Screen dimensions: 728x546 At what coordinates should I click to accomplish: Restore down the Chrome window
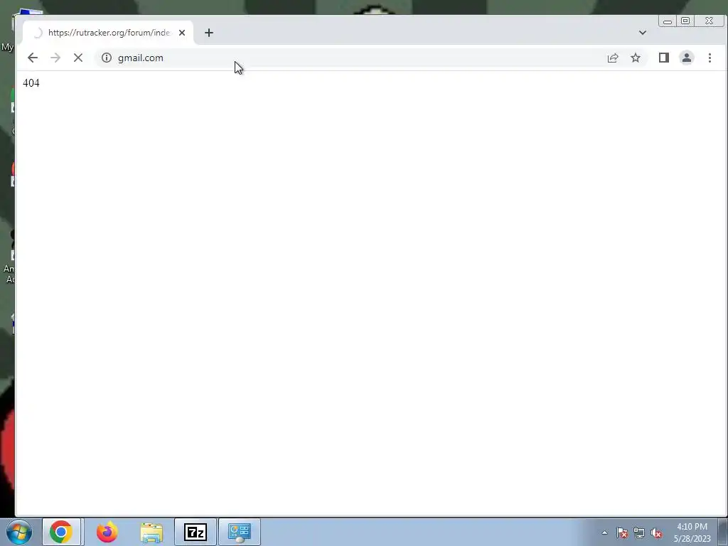click(685, 21)
